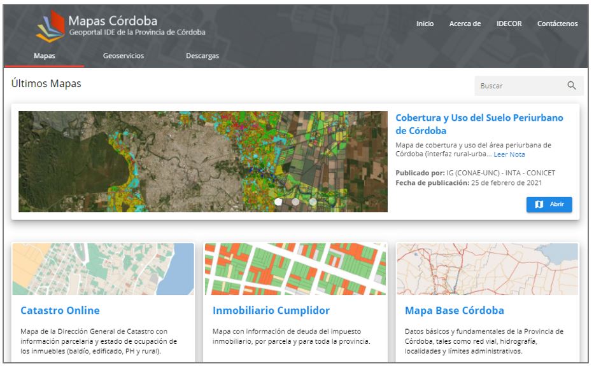Click the Catastro Online description text

point(99,341)
